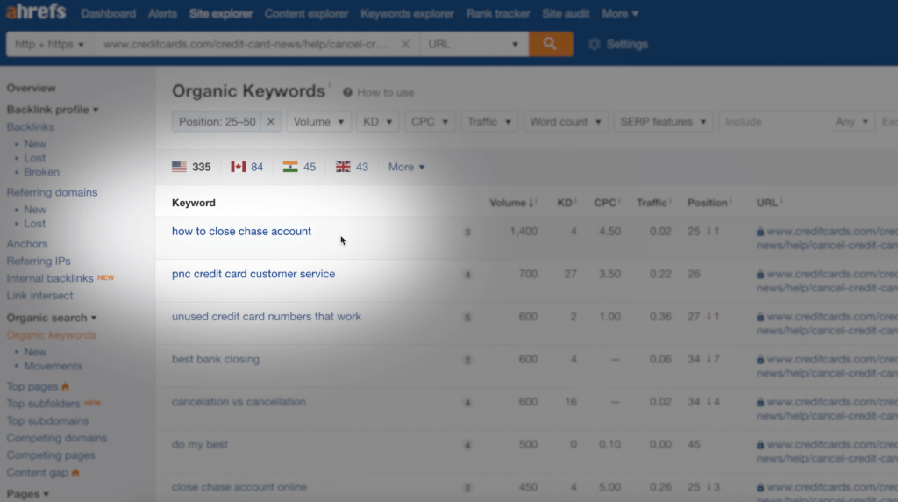Open Competing domains in sidebar
The width and height of the screenshot is (898, 502).
57,438
